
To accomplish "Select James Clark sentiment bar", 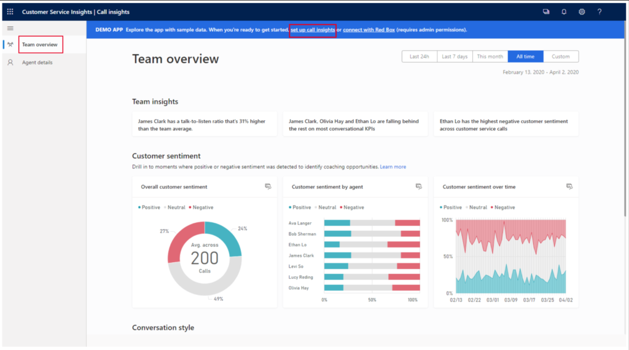I will (x=372, y=255).
